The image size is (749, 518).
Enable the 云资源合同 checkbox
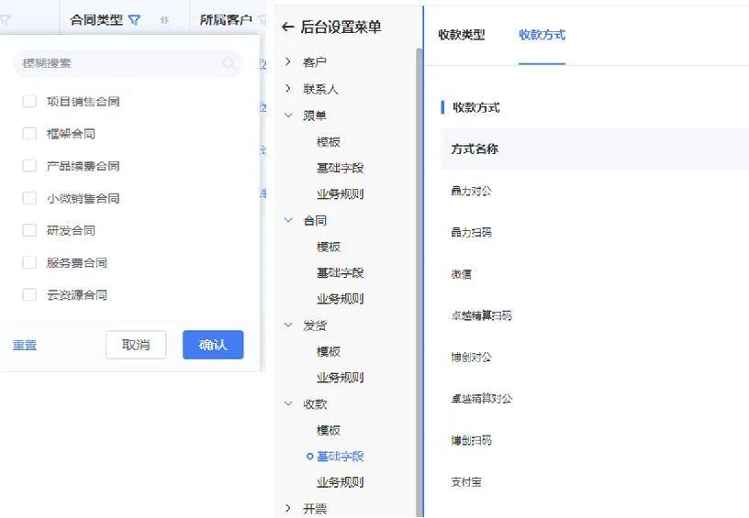coord(29,295)
